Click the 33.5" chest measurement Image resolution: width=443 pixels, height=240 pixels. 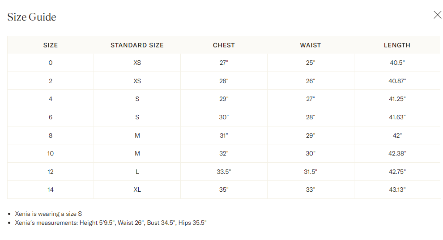[224, 172]
